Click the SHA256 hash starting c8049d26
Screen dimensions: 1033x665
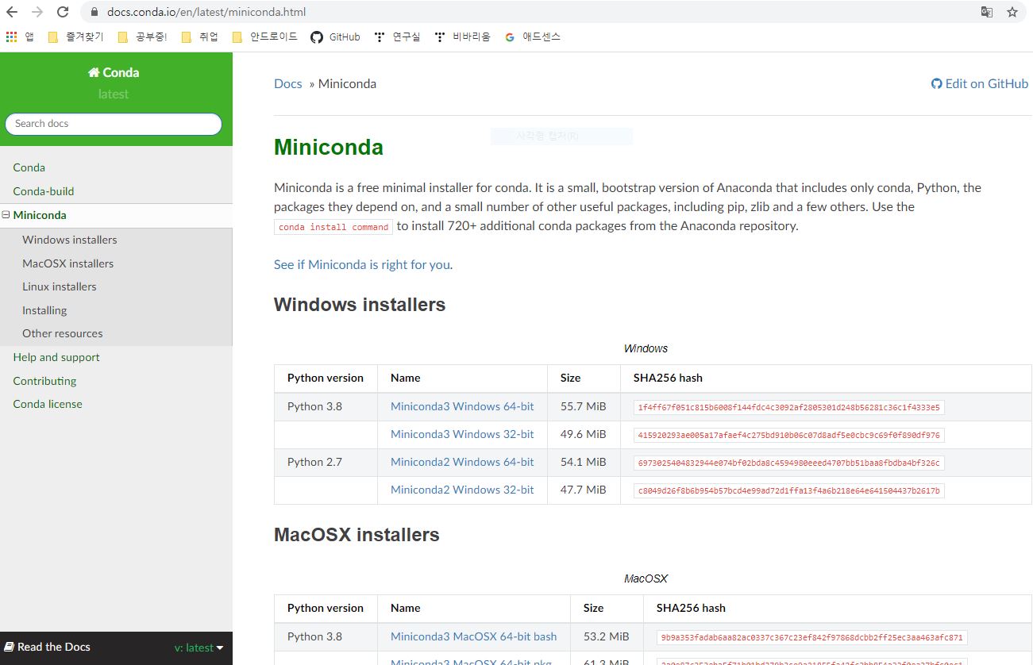click(789, 491)
